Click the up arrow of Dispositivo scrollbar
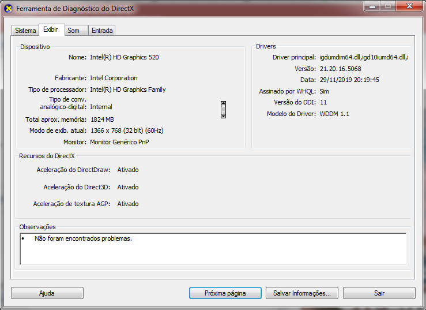 (x=223, y=103)
